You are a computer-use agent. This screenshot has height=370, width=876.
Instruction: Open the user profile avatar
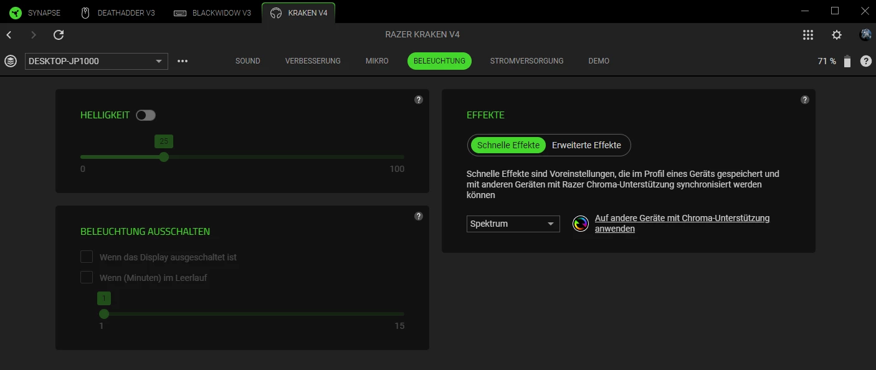[x=865, y=35]
